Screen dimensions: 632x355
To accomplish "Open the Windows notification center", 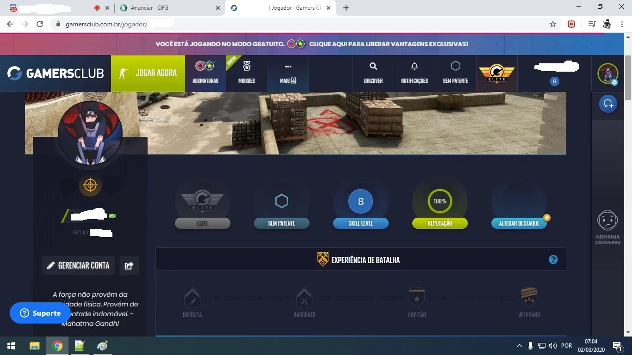I will pyautogui.click(x=617, y=346).
